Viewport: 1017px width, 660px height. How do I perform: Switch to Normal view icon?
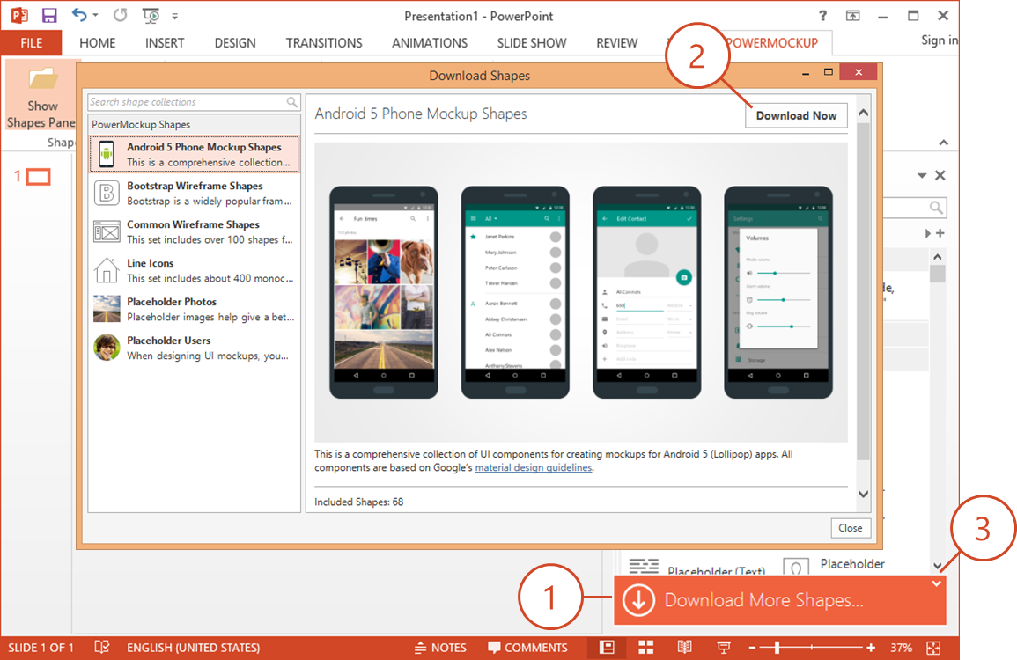[607, 647]
